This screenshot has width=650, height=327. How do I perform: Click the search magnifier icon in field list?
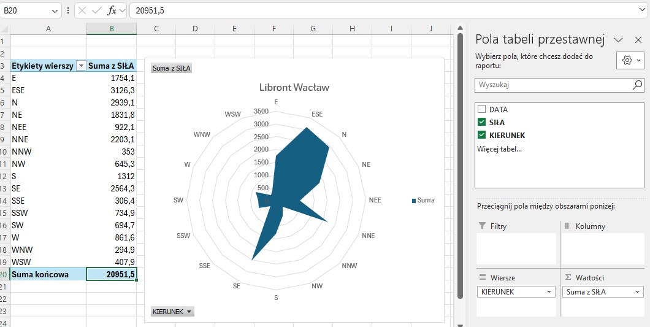pyautogui.click(x=637, y=85)
